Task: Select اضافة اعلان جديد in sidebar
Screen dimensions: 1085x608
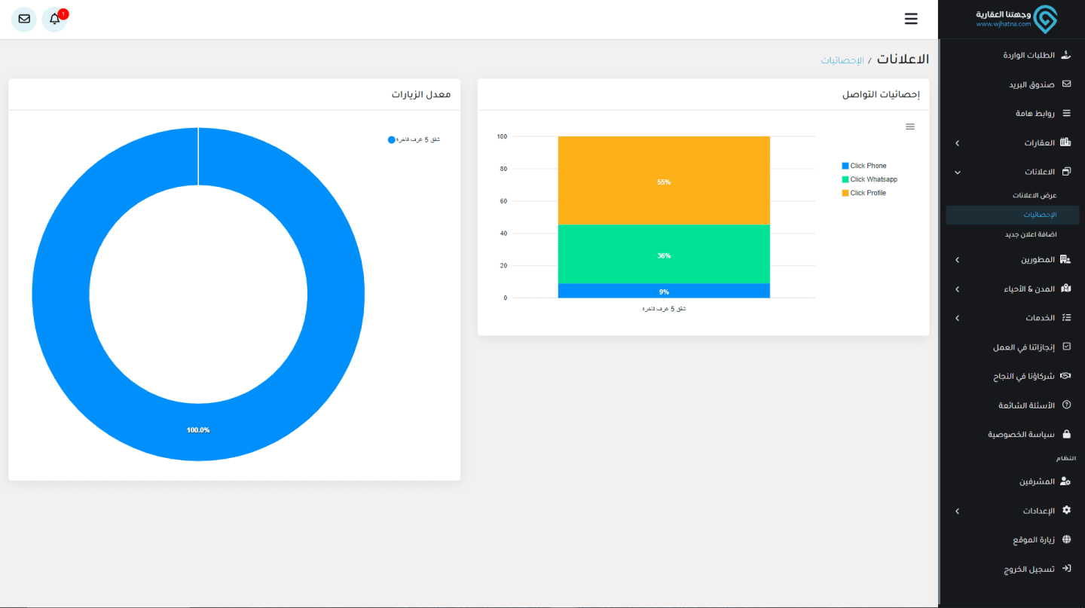Action: [1030, 234]
